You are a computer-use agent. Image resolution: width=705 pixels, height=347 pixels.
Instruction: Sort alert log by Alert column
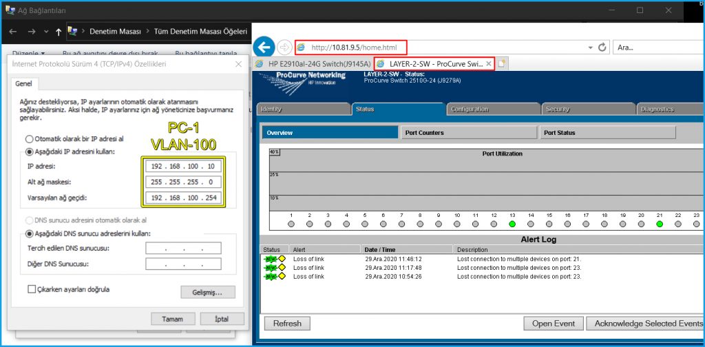(x=325, y=249)
